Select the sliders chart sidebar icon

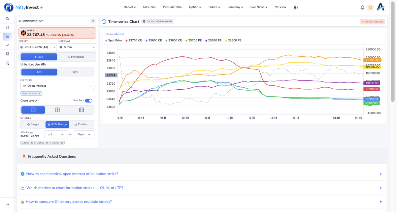(7, 37)
